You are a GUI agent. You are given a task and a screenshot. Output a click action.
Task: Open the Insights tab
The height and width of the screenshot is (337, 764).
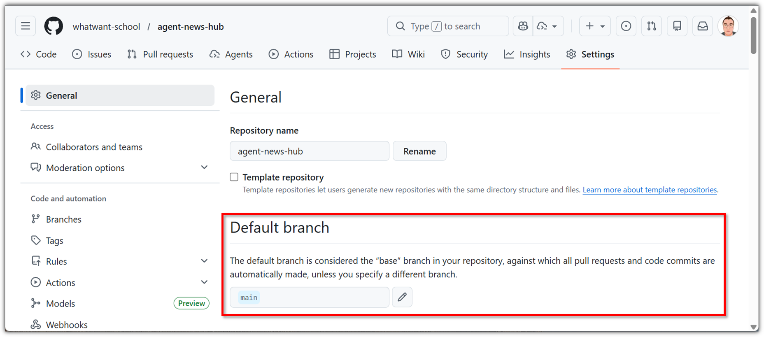pos(527,54)
